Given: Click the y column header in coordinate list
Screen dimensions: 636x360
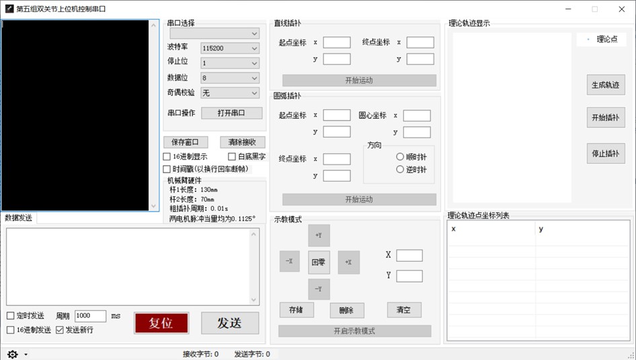Looking at the screenshot, I should tap(582, 229).
